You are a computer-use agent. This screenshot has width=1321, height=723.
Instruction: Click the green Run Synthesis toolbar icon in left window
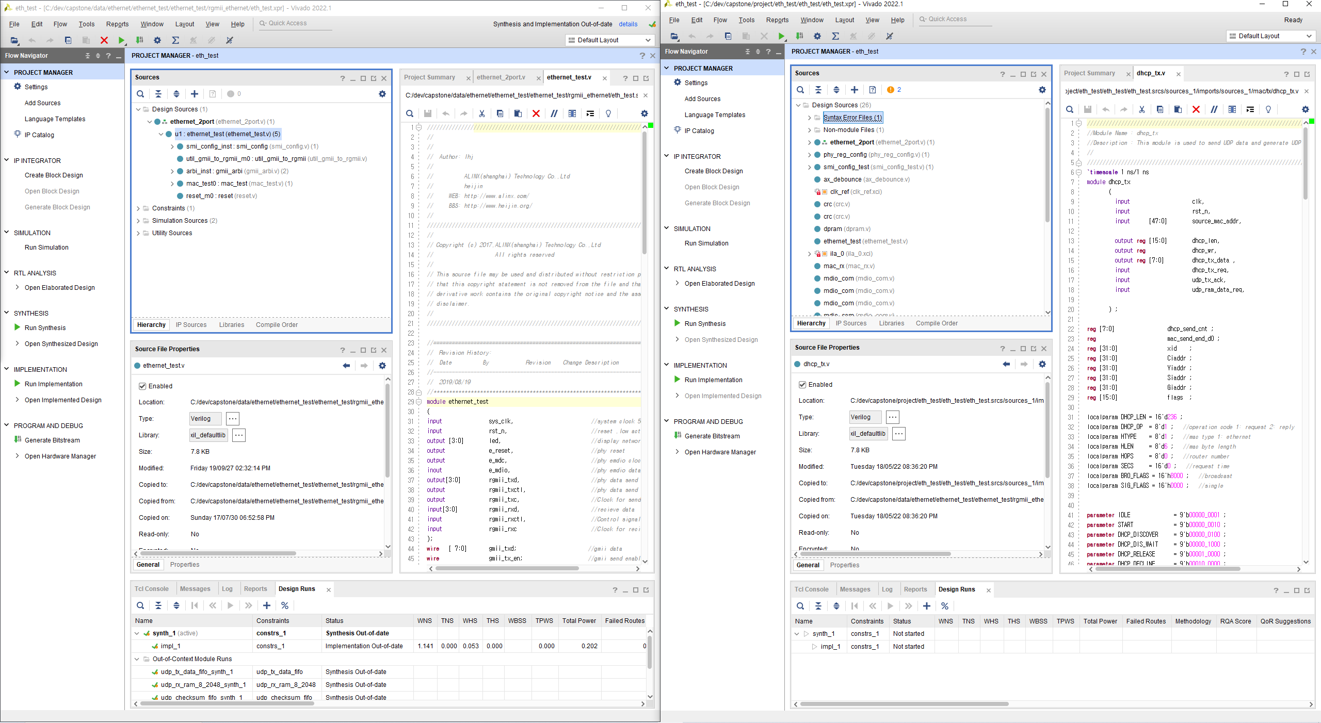coord(121,40)
